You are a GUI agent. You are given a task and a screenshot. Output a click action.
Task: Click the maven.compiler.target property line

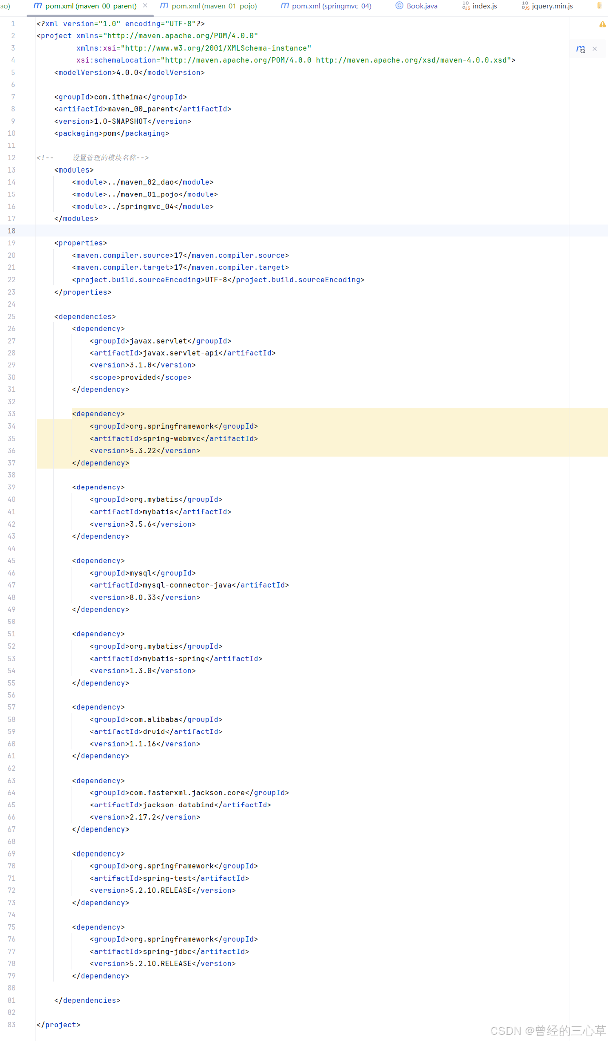click(x=181, y=267)
